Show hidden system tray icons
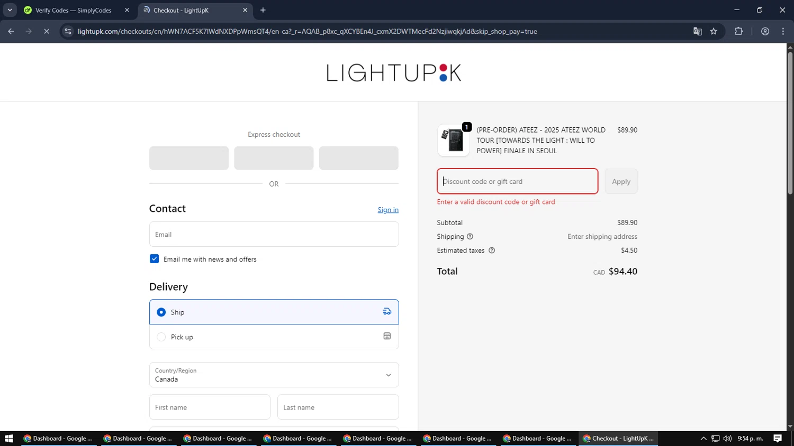This screenshot has width=794, height=446. [x=703, y=439]
